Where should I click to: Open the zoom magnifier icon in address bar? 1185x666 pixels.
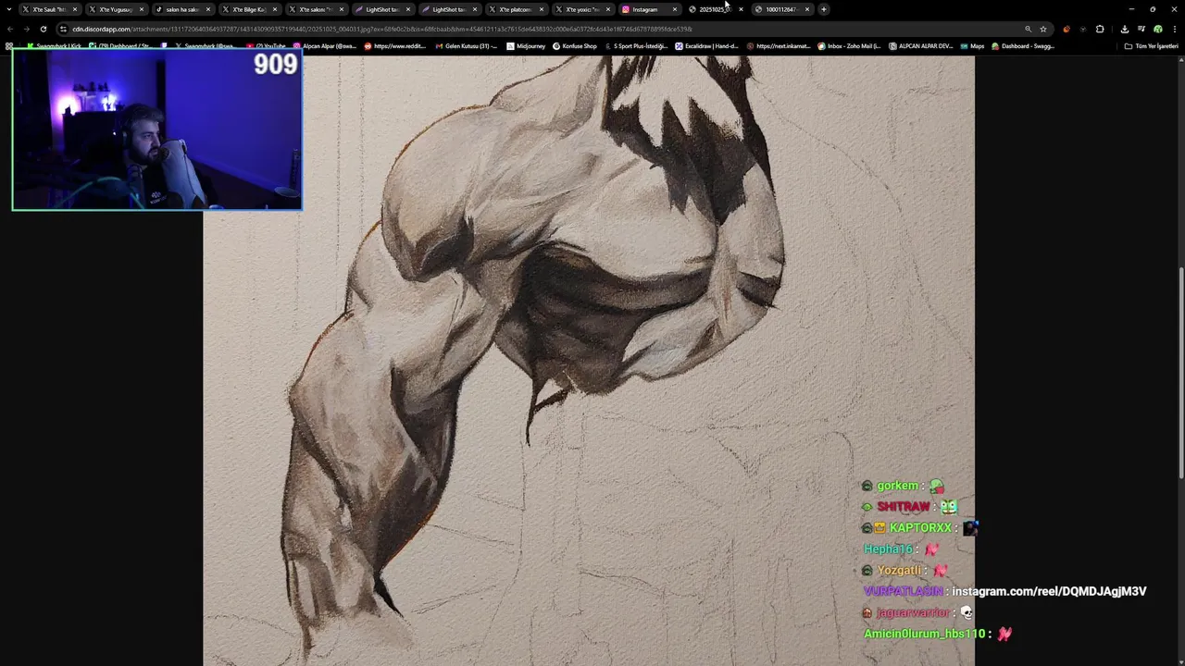coord(1028,29)
